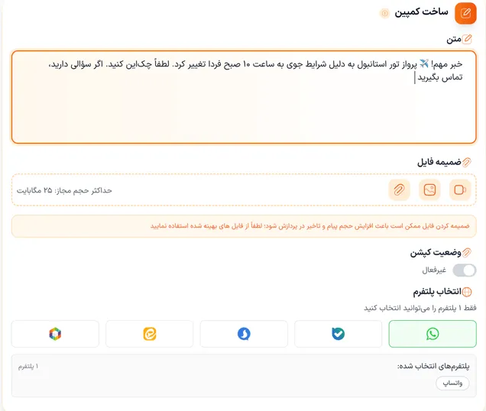Select the colorful hexagon platform
486x411 pixels.
55,334
